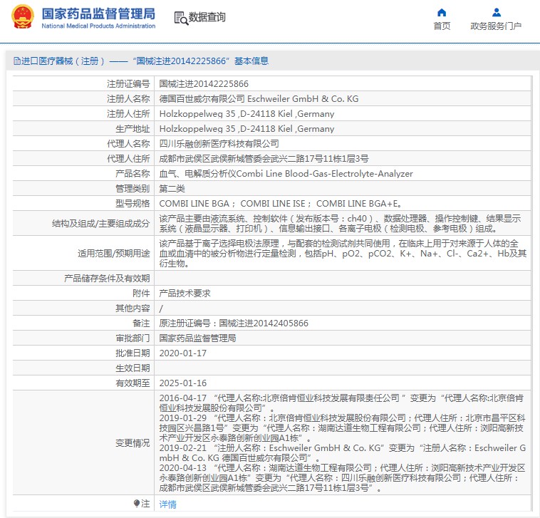Open the 详情 details link
This screenshot has height=518, width=540.
tap(167, 504)
